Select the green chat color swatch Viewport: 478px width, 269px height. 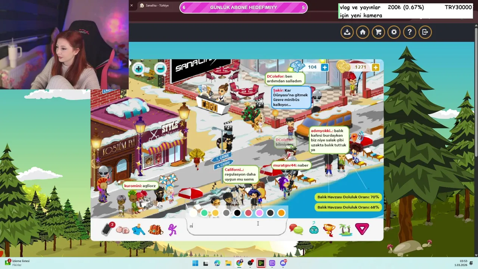point(204,213)
